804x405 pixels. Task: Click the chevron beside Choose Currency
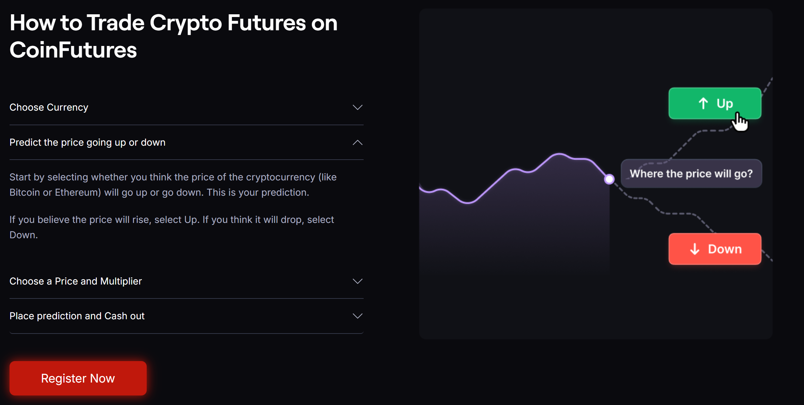[357, 107]
